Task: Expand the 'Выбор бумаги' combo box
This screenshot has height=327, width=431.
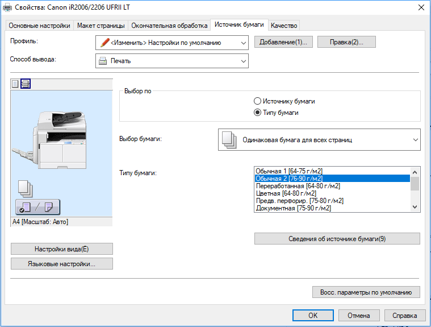Action: (x=319, y=140)
